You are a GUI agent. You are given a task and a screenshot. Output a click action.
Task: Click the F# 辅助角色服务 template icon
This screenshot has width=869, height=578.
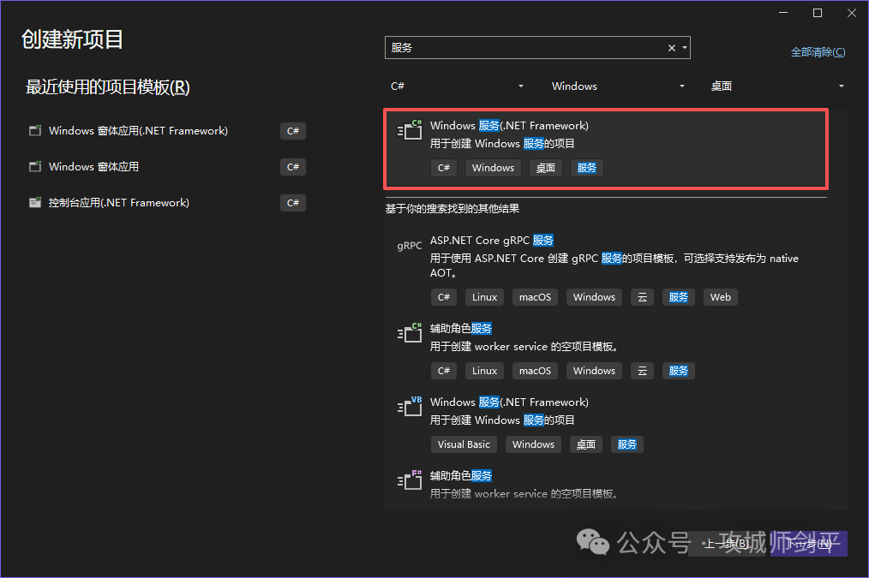pos(410,480)
